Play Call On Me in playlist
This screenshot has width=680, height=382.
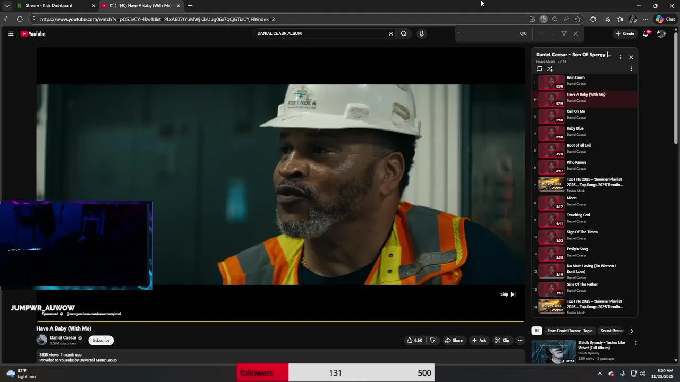coord(585,116)
